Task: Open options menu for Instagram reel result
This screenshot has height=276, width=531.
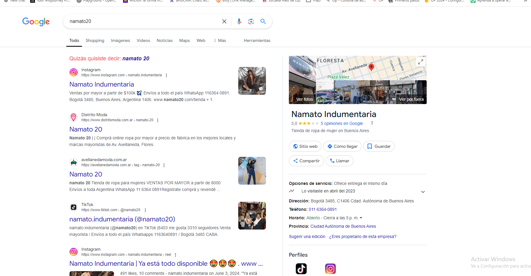Action: 175,255
